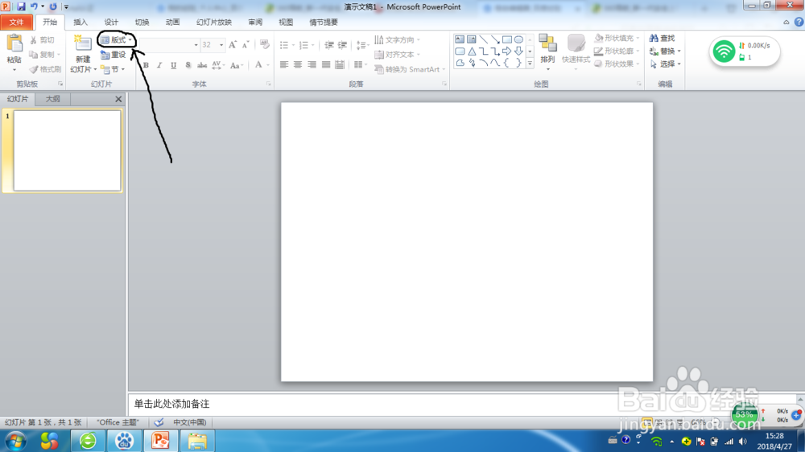Screen dimensions: 805x452
Task: Open the Windows Start menu
Action: click(14, 442)
